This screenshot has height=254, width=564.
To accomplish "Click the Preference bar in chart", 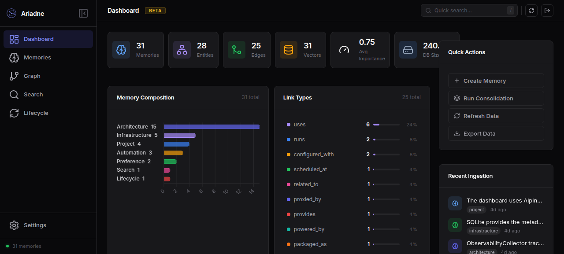I will click(x=170, y=162).
